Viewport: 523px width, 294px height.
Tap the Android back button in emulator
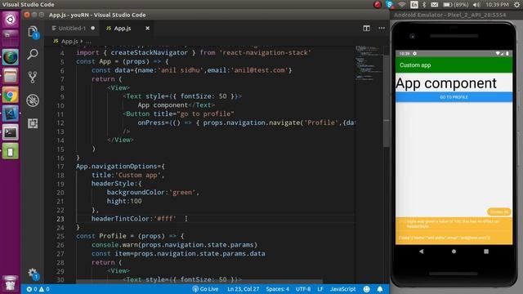[x=422, y=252]
